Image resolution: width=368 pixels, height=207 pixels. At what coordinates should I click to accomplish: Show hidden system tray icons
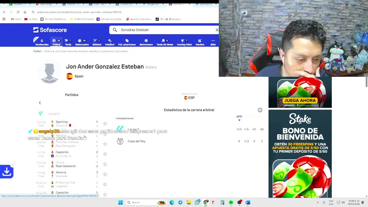click(318, 202)
